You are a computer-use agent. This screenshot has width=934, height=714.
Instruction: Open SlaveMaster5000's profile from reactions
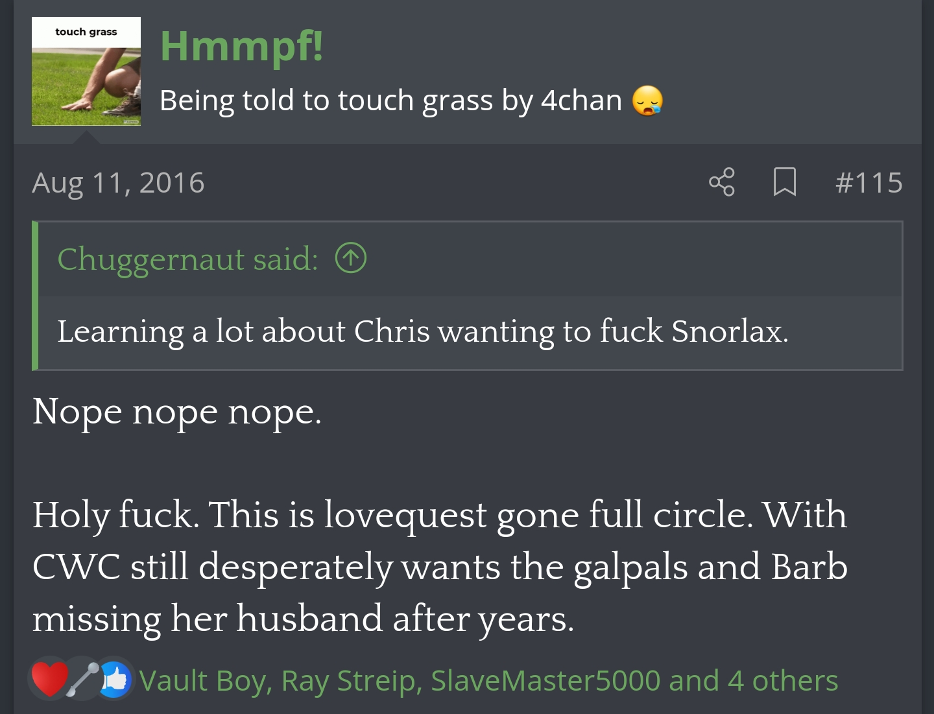pos(545,681)
